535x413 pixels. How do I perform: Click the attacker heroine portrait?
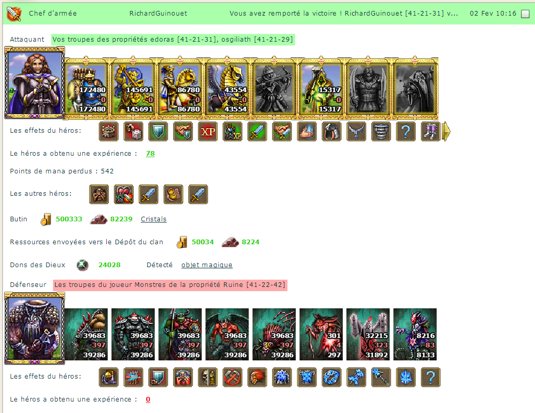coord(34,83)
